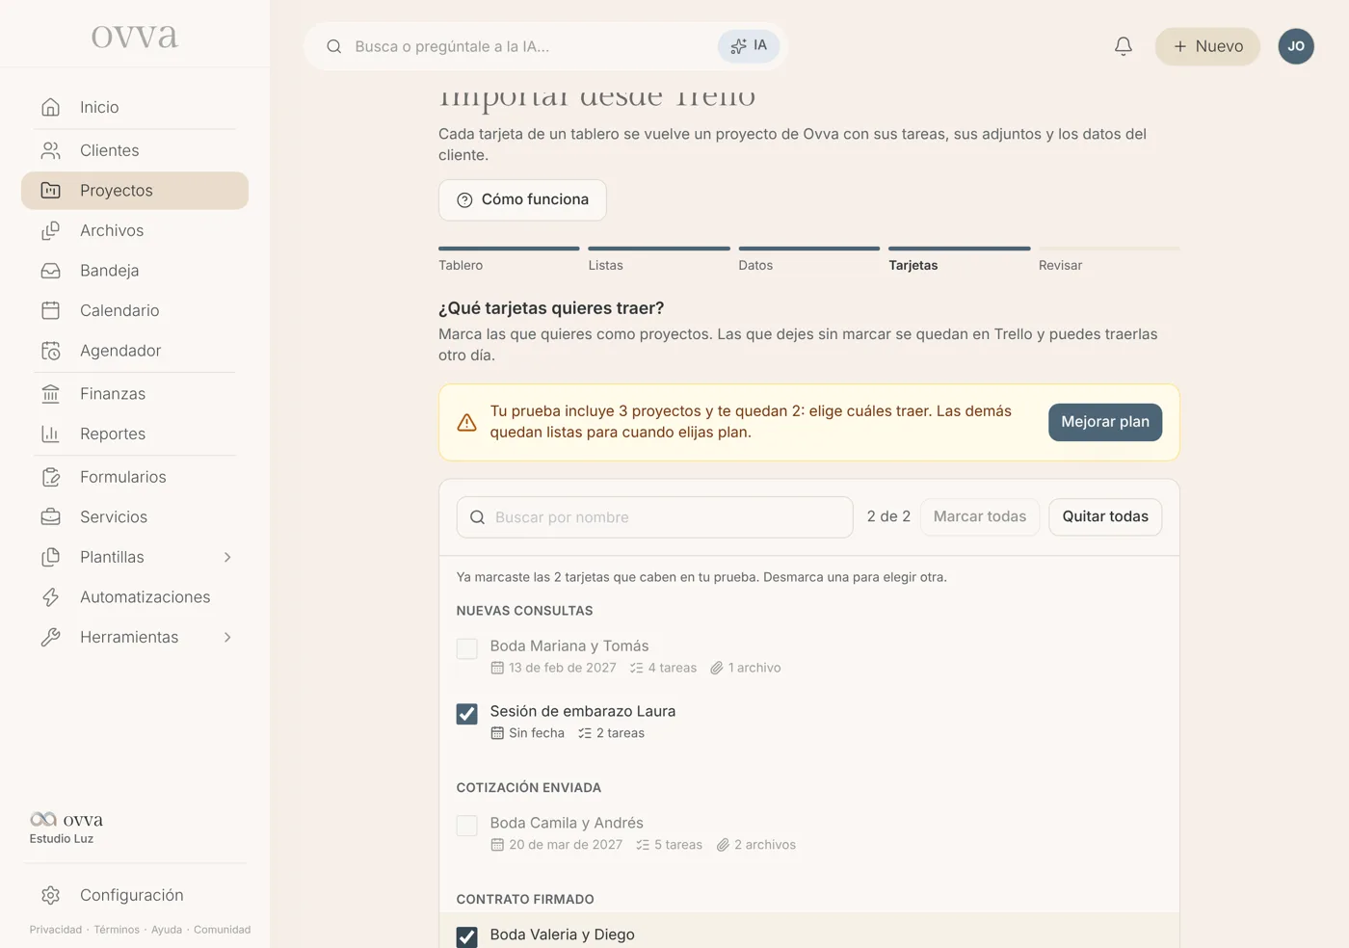The image size is (1349, 948).
Task: Open the JO user avatar menu
Action: click(x=1296, y=46)
